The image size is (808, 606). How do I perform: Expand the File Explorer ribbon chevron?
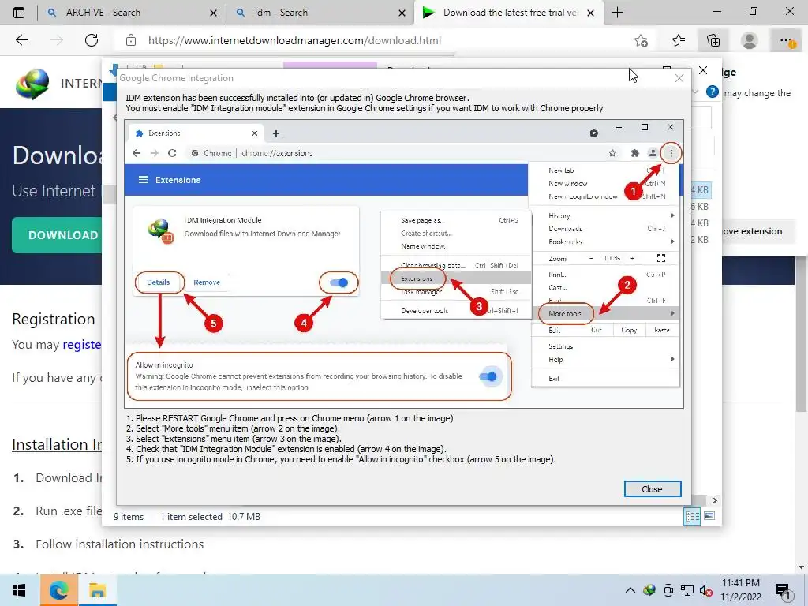coord(694,92)
